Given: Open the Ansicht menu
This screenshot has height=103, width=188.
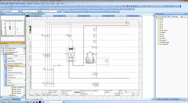Looking at the screenshot, I should coord(43,3).
